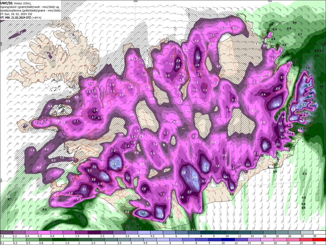Click the '20W' longitude label
This screenshot has width=326, height=245.
pyautogui.click(x=136, y=1)
